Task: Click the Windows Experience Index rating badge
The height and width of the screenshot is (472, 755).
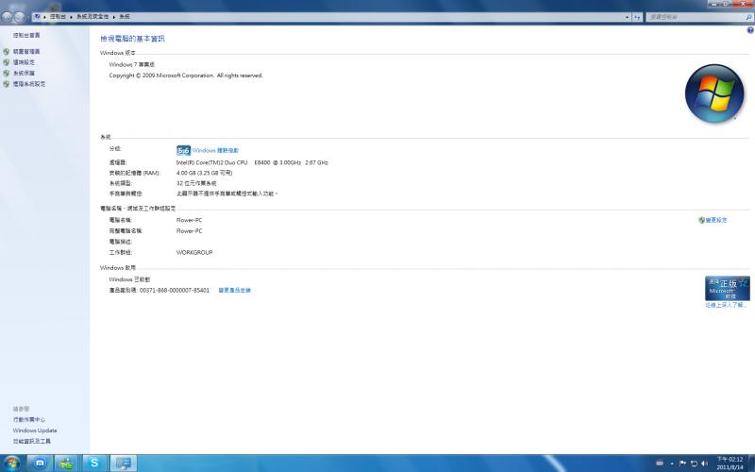Action: pos(183,150)
